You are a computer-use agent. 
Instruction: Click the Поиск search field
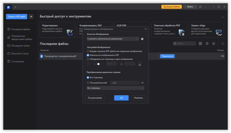tap(184, 43)
